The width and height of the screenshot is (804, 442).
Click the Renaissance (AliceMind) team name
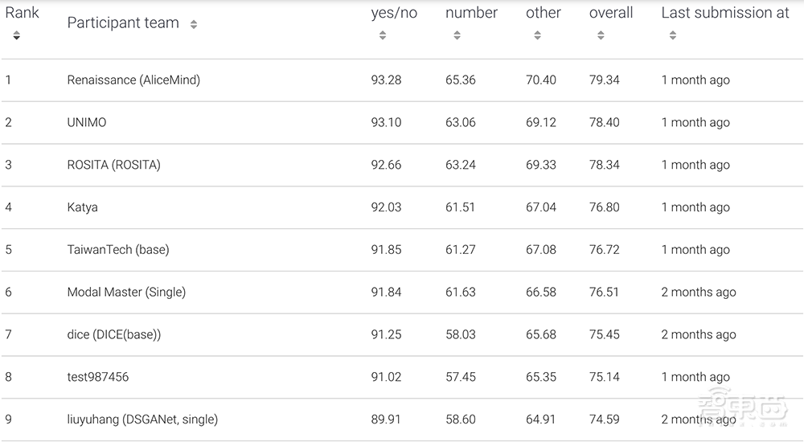(x=133, y=80)
